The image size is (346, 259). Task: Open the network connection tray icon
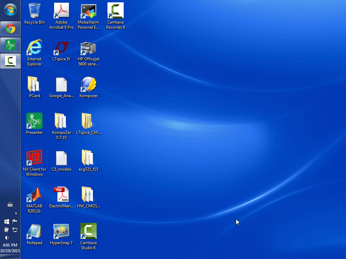point(15,230)
